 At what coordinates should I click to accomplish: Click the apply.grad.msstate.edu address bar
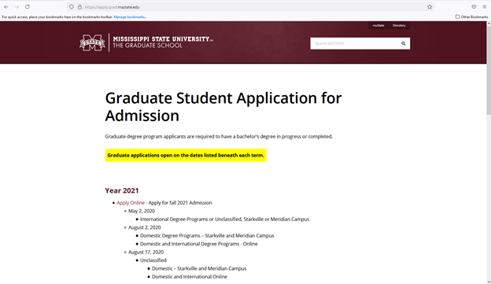(250, 7)
